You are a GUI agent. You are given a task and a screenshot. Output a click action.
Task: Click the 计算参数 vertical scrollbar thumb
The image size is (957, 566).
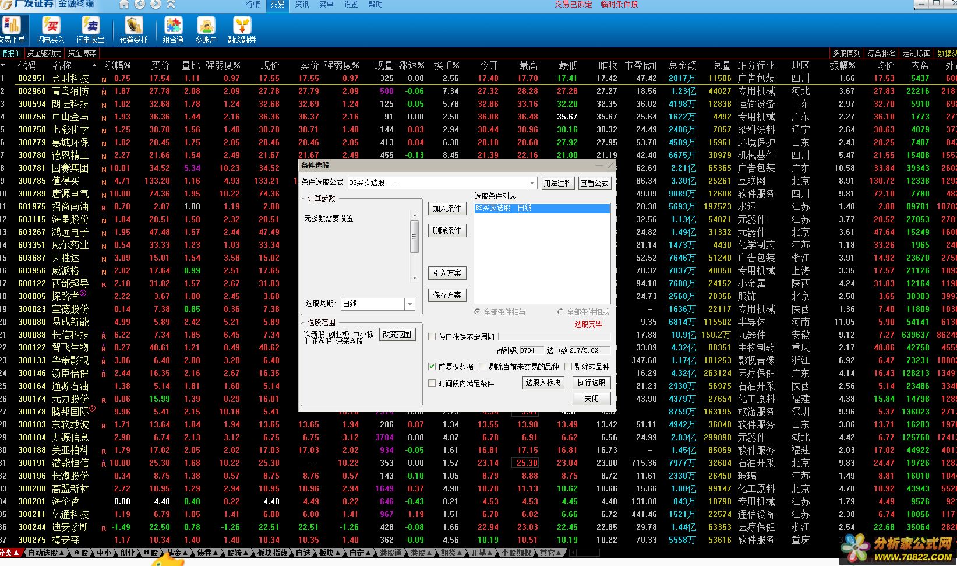point(414,237)
